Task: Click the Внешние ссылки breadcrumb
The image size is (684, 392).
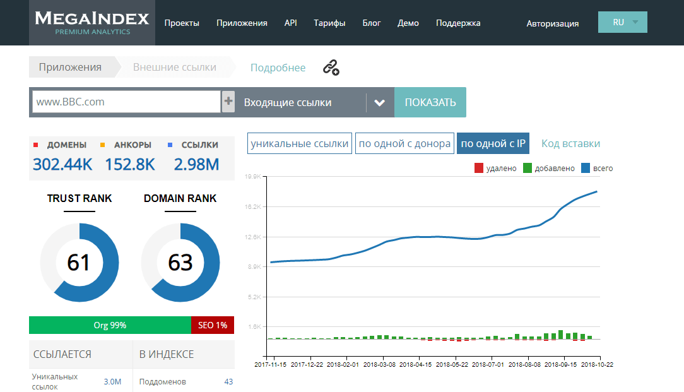Action: click(x=175, y=67)
